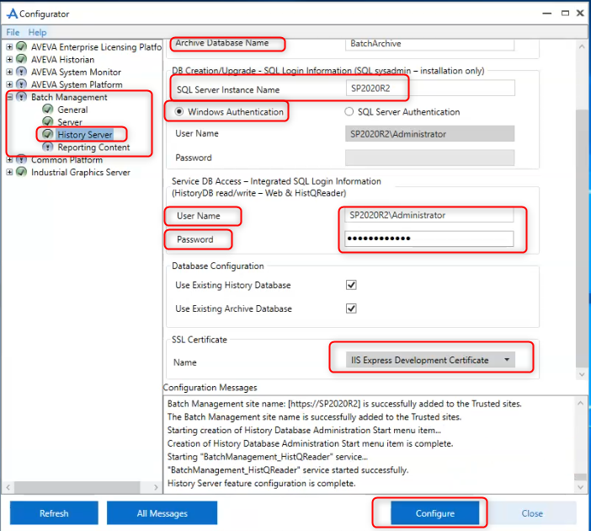Select the AVEVA Historian tree item
The width and height of the screenshot is (591, 531).
[x=62, y=60]
